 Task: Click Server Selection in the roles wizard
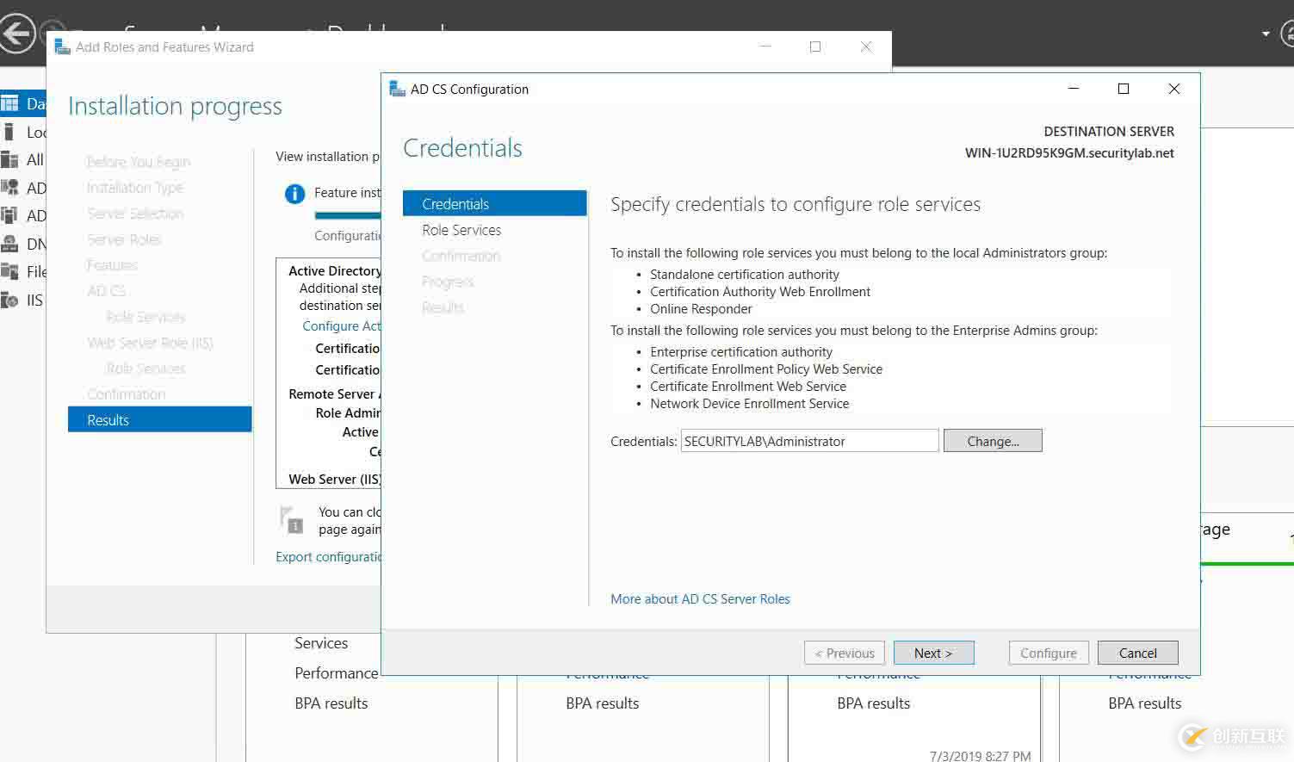pyautogui.click(x=135, y=214)
